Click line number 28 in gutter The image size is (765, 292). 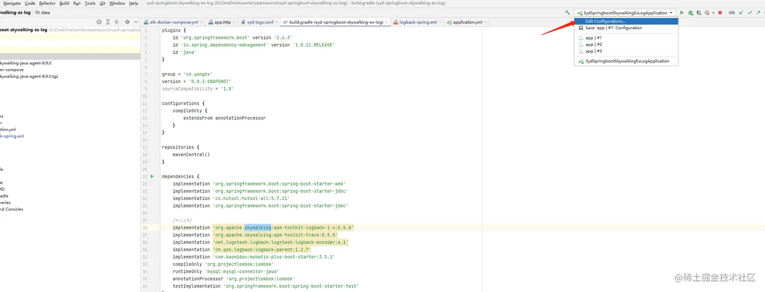pyautogui.click(x=145, y=227)
